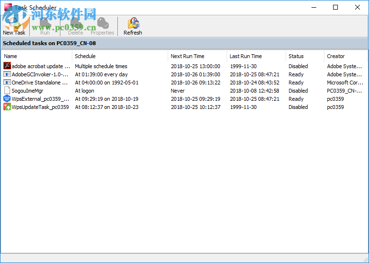Click the window resize grip in status bar
This screenshot has width=369, height=263.
(x=366, y=260)
